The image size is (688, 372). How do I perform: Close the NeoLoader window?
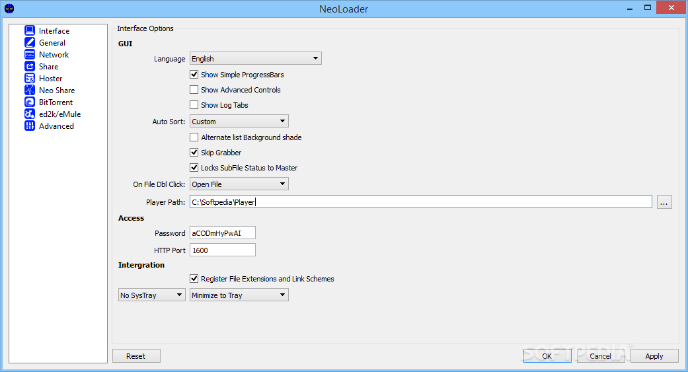click(671, 7)
